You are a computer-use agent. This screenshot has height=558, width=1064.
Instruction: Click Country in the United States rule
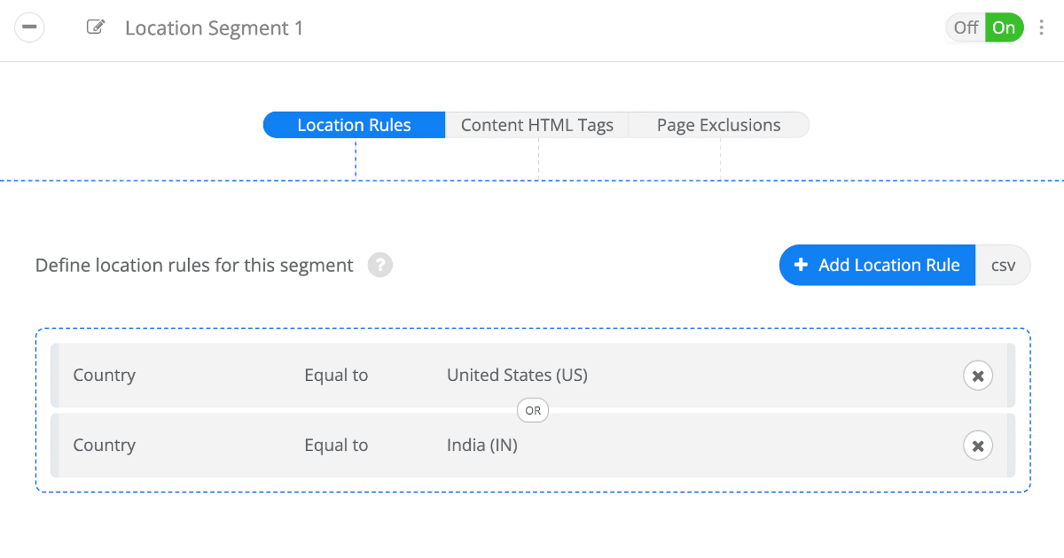pos(104,376)
